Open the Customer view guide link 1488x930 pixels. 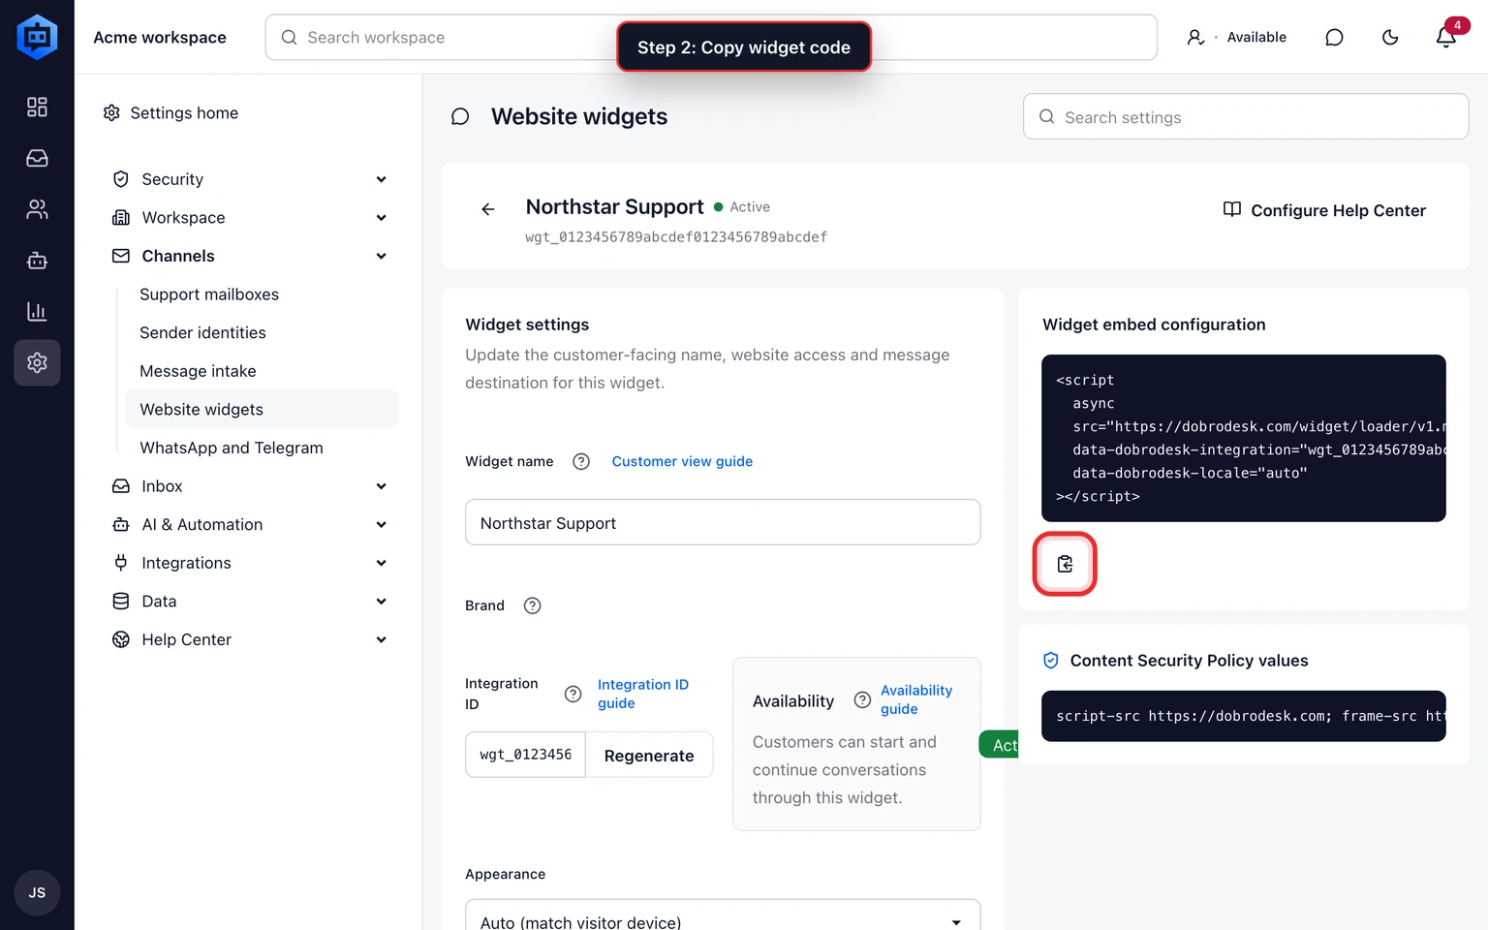(x=682, y=461)
